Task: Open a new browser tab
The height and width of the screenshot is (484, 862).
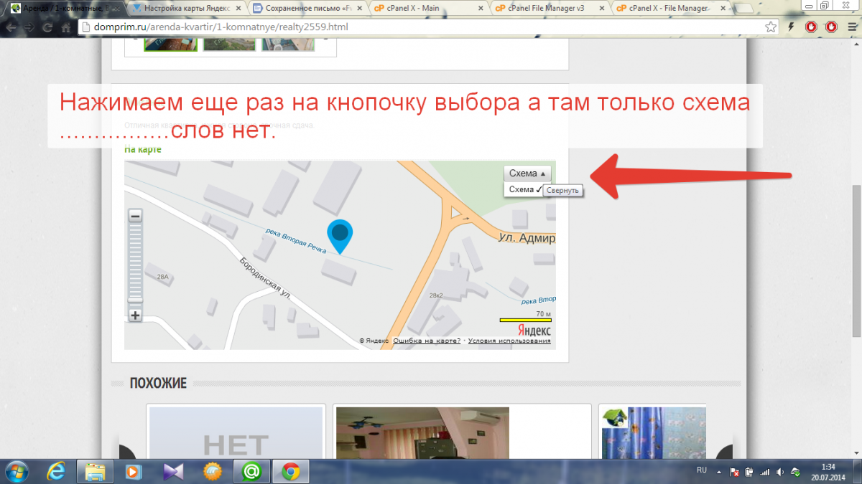Action: (745, 9)
